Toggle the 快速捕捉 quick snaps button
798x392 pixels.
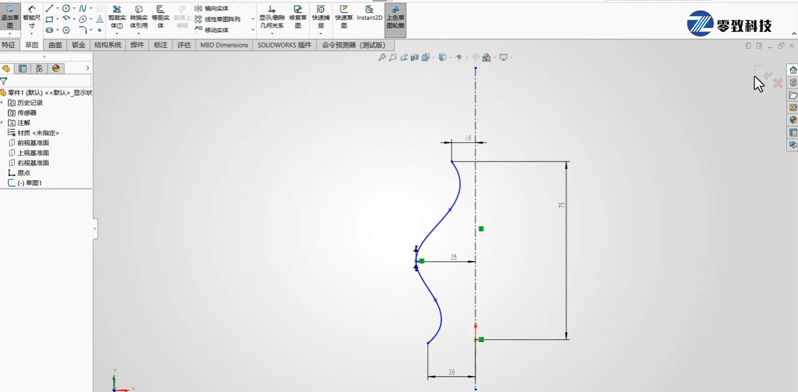coord(321,17)
